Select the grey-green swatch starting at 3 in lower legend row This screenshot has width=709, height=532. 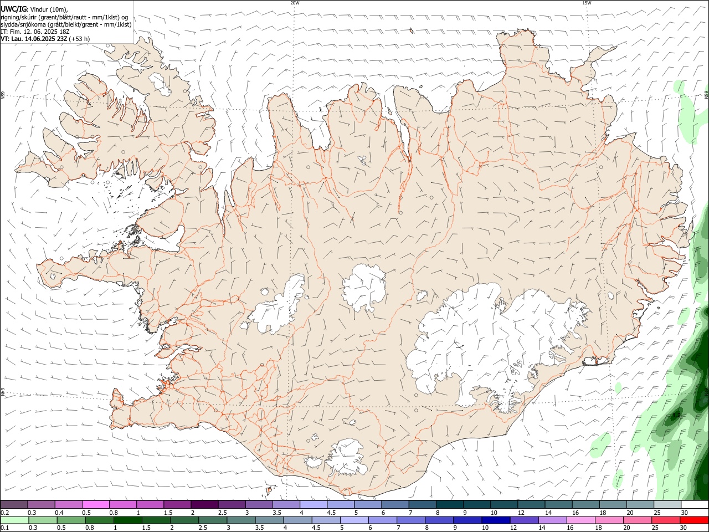tap(241, 520)
